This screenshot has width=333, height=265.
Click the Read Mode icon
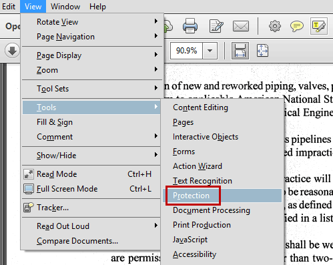(x=29, y=174)
